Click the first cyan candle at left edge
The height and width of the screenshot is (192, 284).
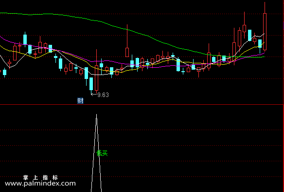(x=4, y=73)
